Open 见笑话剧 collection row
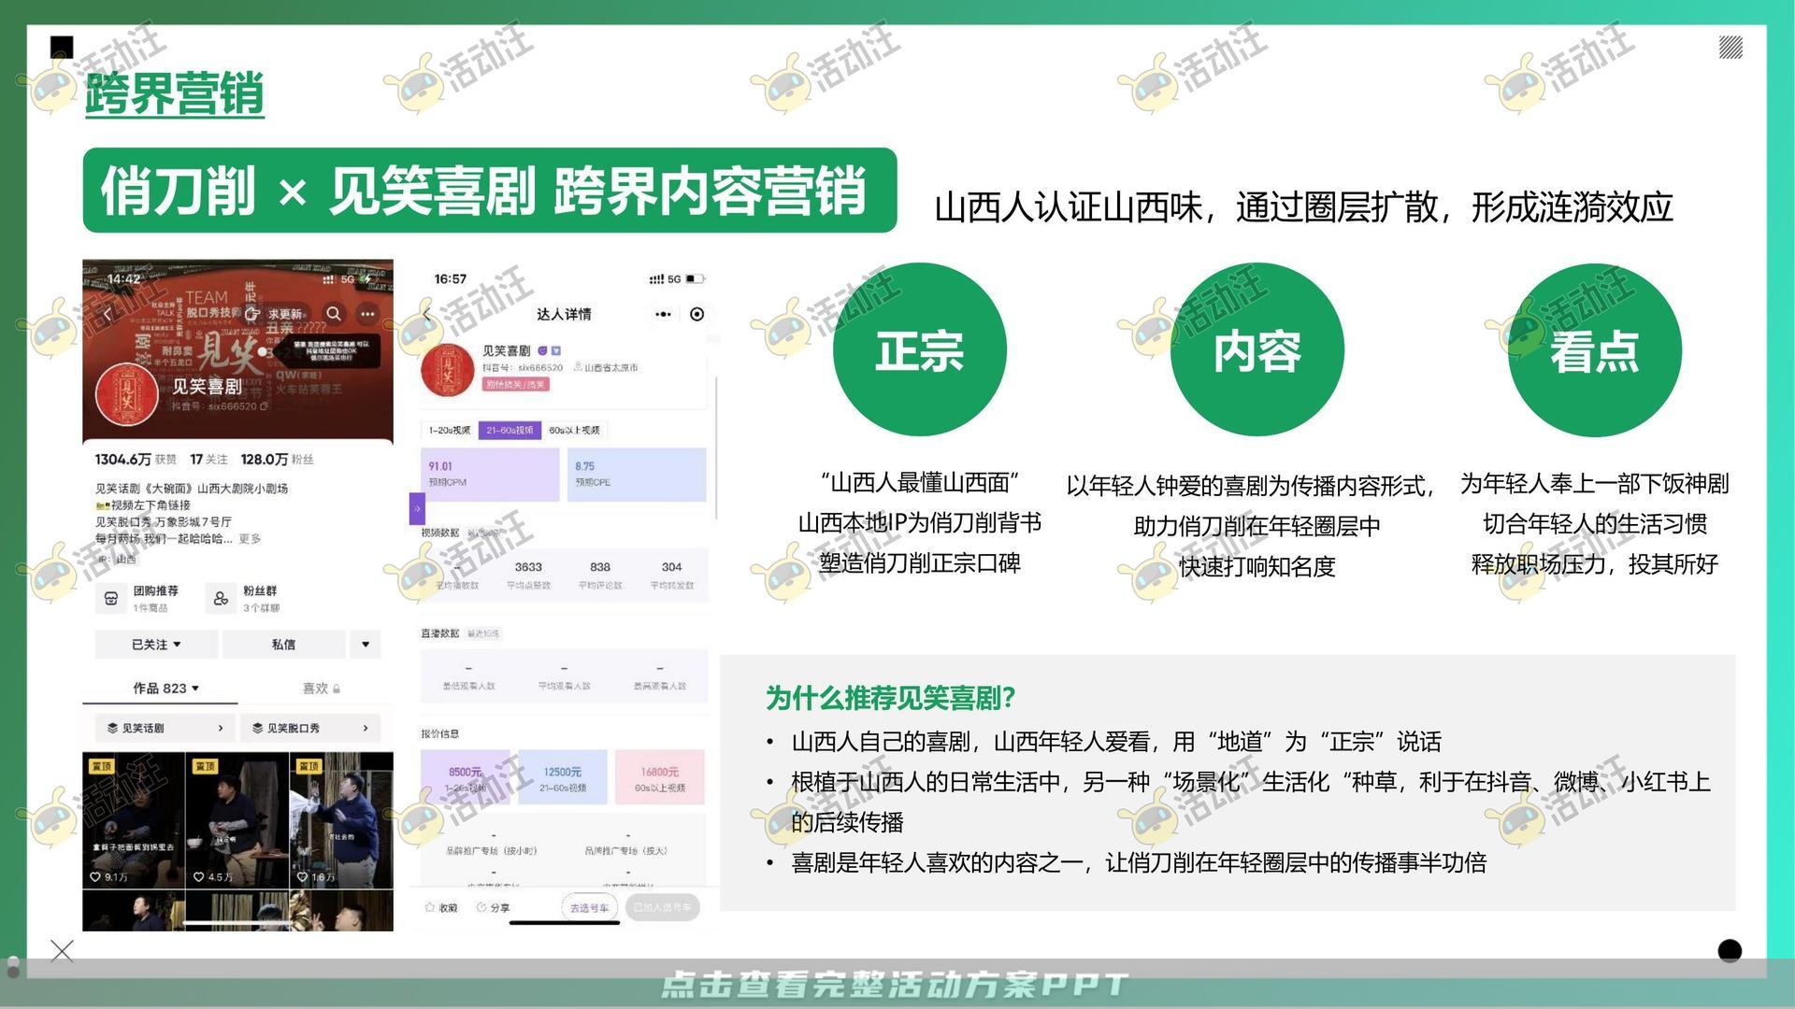The height and width of the screenshot is (1009, 1795). [x=165, y=728]
